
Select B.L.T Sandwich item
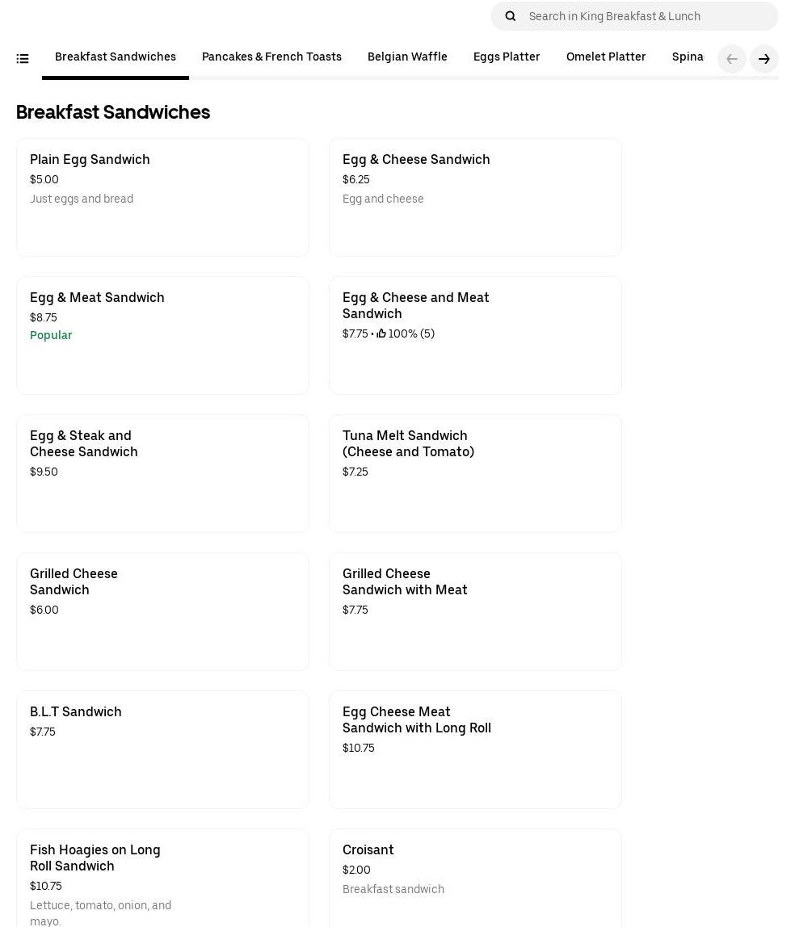point(162,749)
